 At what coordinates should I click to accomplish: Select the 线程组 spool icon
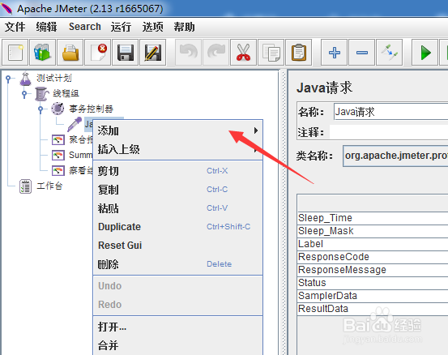[x=41, y=93]
